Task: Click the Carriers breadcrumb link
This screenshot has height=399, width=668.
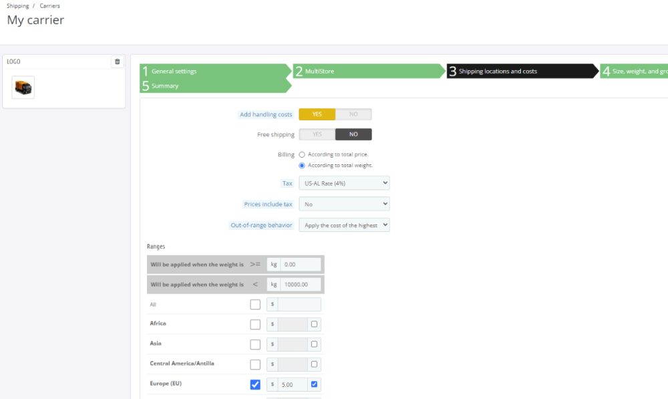Action: tap(49, 6)
